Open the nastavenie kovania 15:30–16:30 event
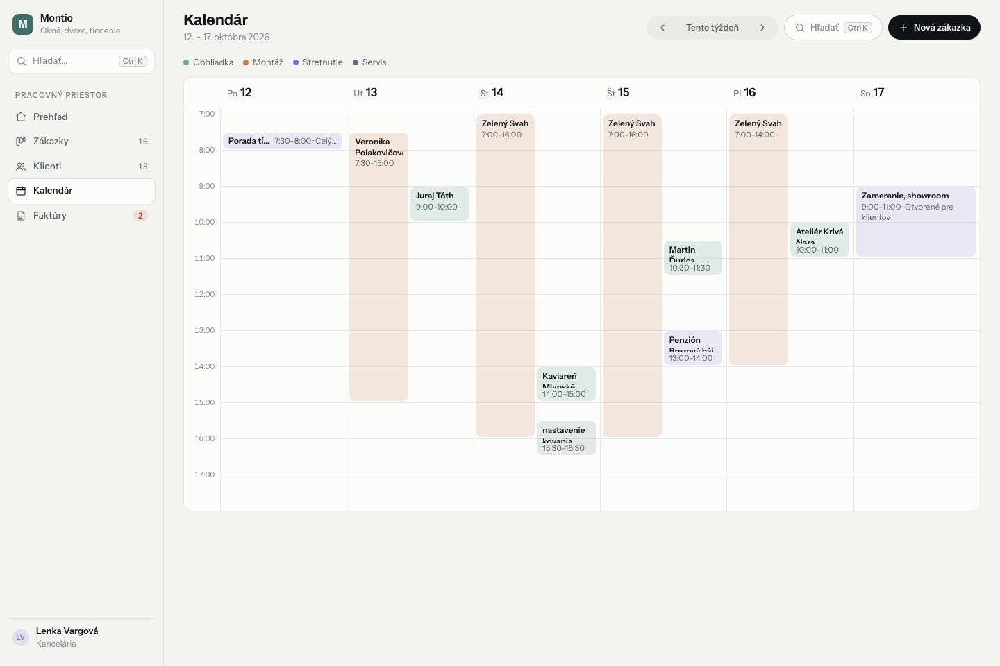The height and width of the screenshot is (666, 1000). [x=566, y=438]
